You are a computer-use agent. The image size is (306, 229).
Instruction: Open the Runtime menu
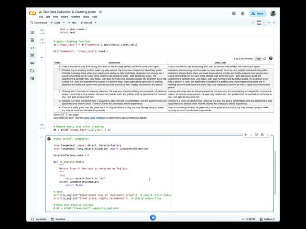75,17
